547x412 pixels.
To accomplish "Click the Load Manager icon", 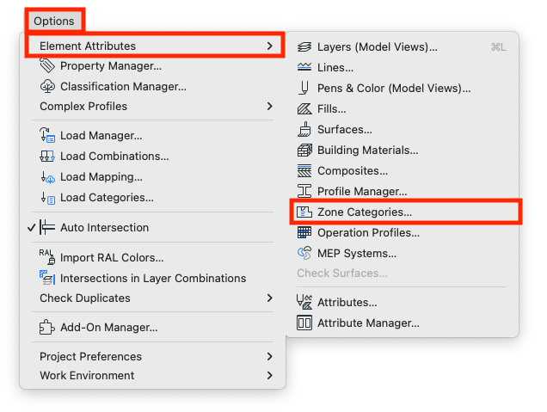I will (x=47, y=135).
